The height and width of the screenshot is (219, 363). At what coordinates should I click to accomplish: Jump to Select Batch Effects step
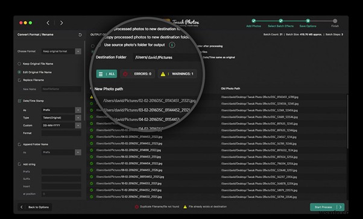pos(280,23)
